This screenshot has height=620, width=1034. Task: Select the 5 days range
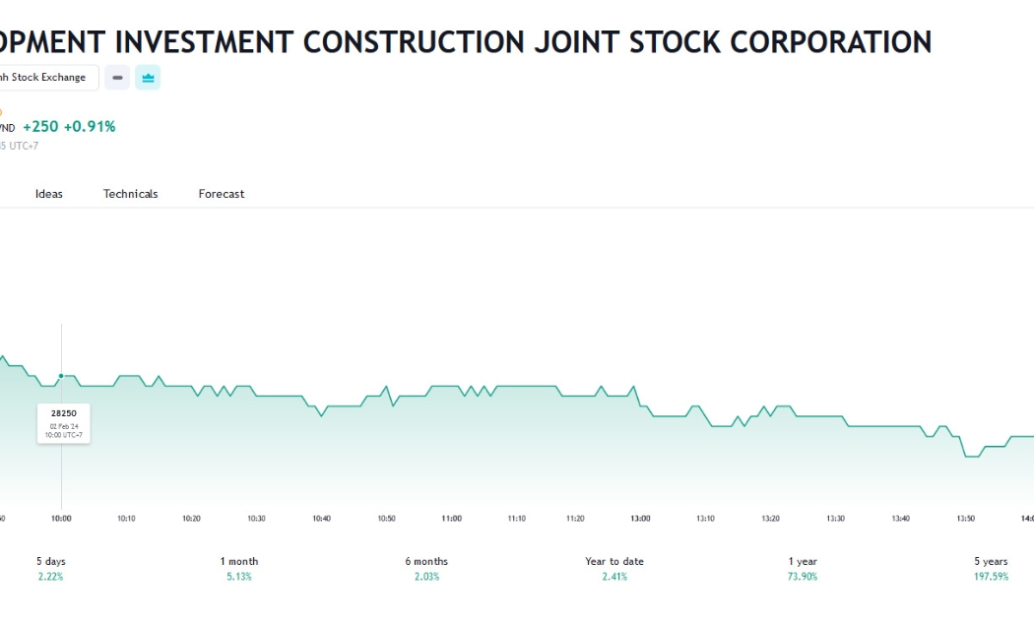[x=51, y=569]
